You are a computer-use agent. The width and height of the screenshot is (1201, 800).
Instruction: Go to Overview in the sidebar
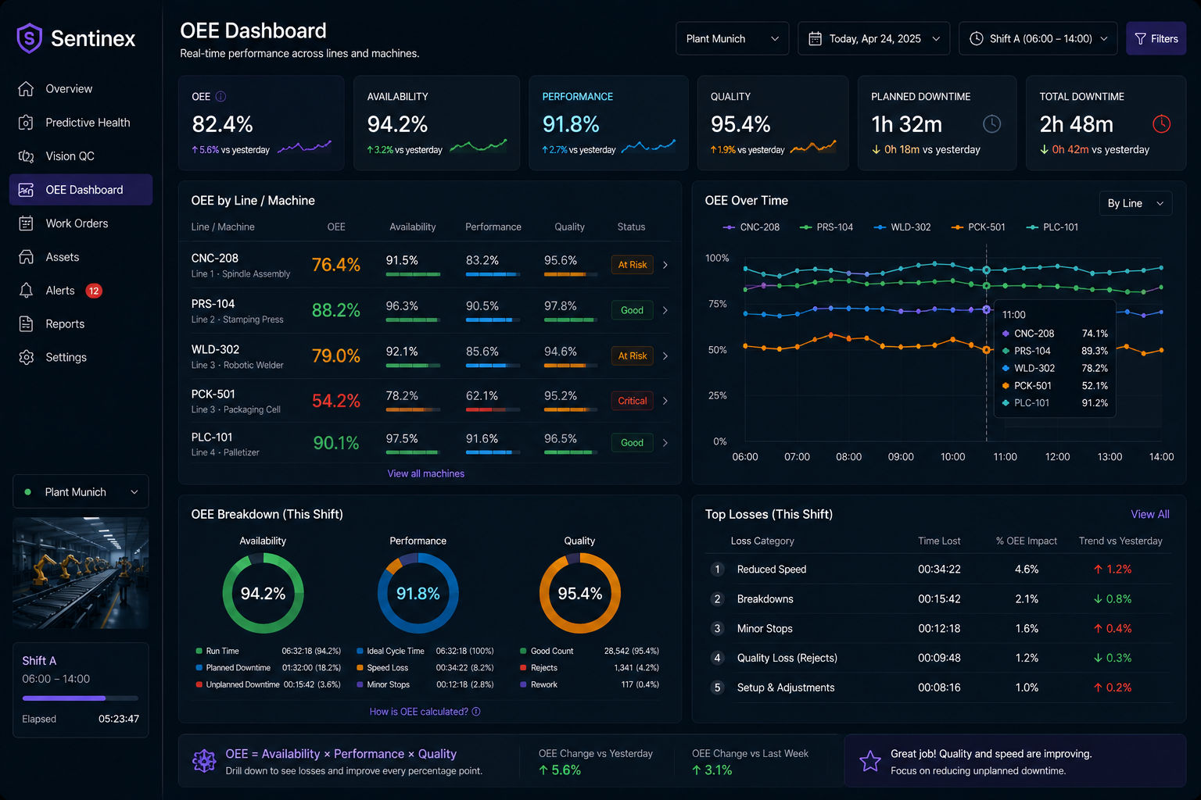pyautogui.click(x=81, y=89)
